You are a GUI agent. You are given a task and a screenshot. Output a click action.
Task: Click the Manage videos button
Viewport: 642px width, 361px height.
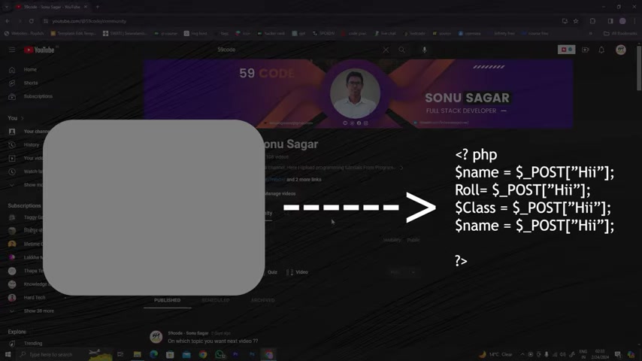coord(280,193)
